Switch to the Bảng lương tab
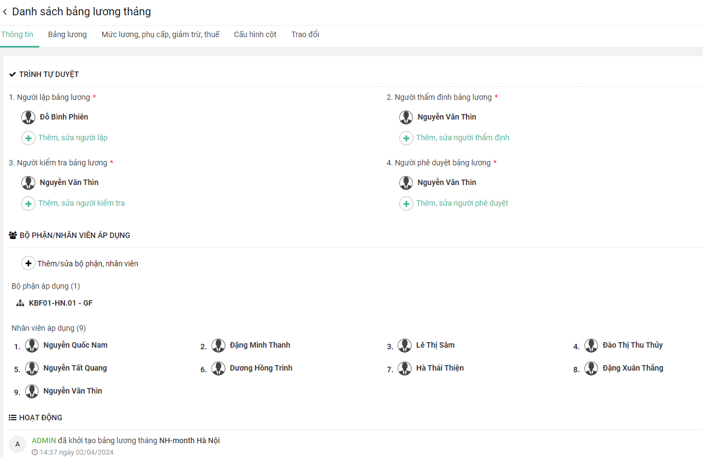The width and height of the screenshot is (703, 459). [x=67, y=34]
